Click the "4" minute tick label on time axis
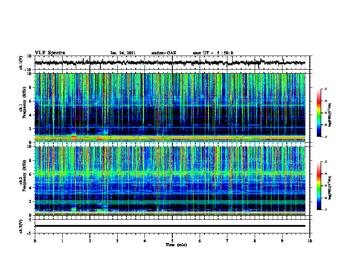349x270 pixels. pyautogui.click(x=145, y=241)
